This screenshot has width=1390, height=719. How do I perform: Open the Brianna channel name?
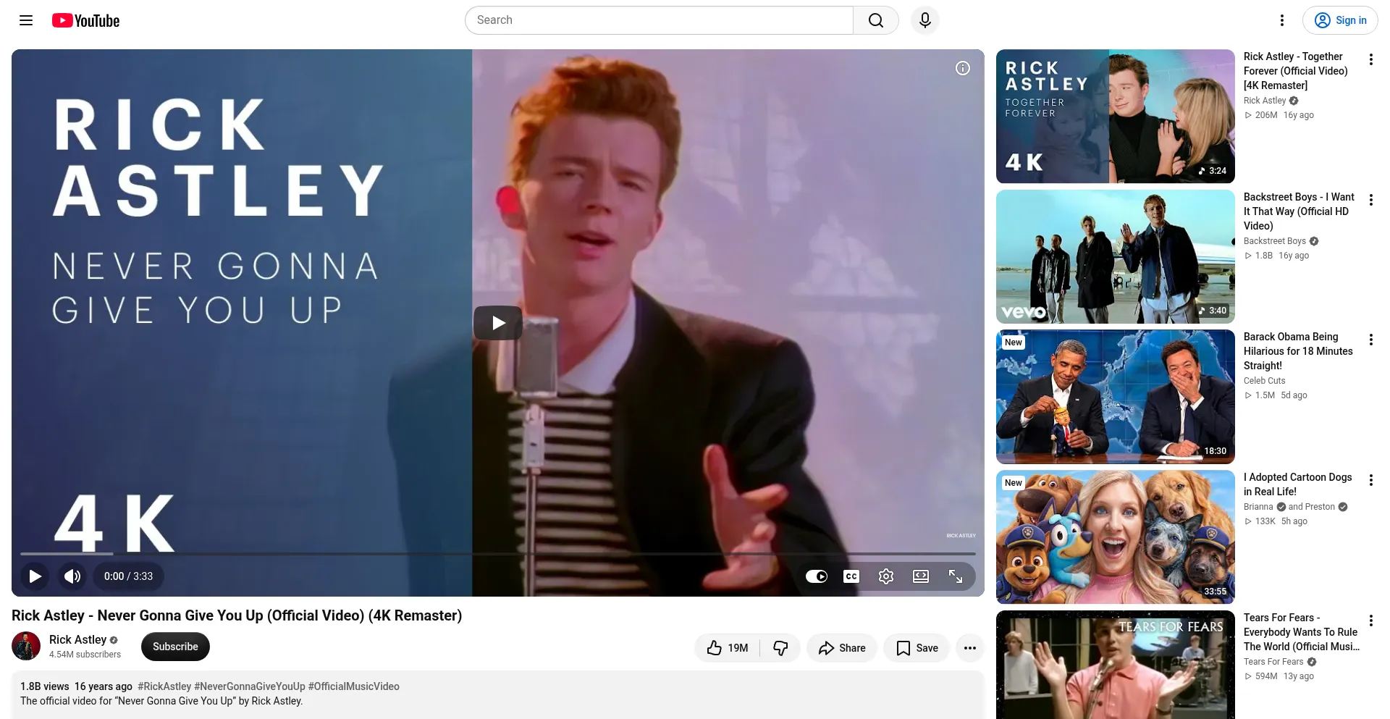pos(1258,507)
